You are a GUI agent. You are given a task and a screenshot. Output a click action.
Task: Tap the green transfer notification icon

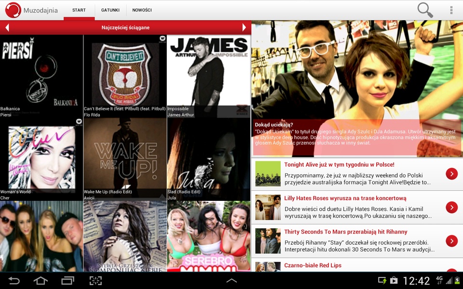382,280
